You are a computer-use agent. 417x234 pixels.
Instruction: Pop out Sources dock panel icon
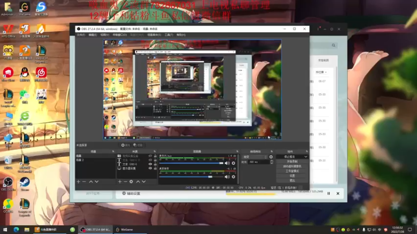(x=155, y=151)
